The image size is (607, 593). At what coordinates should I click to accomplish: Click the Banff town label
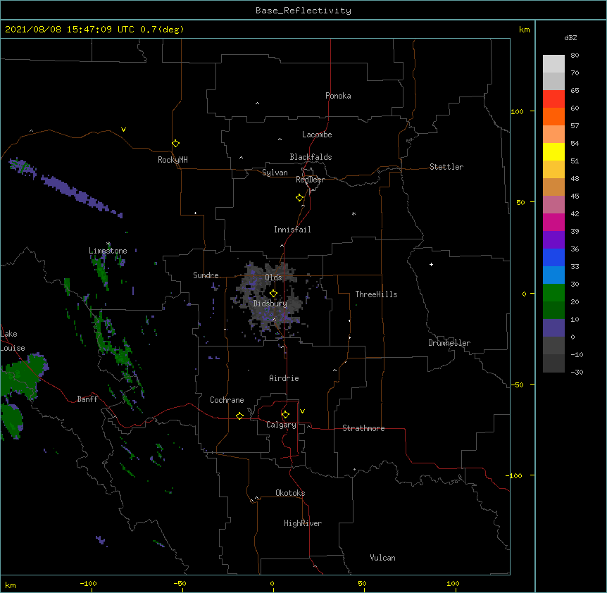click(87, 399)
